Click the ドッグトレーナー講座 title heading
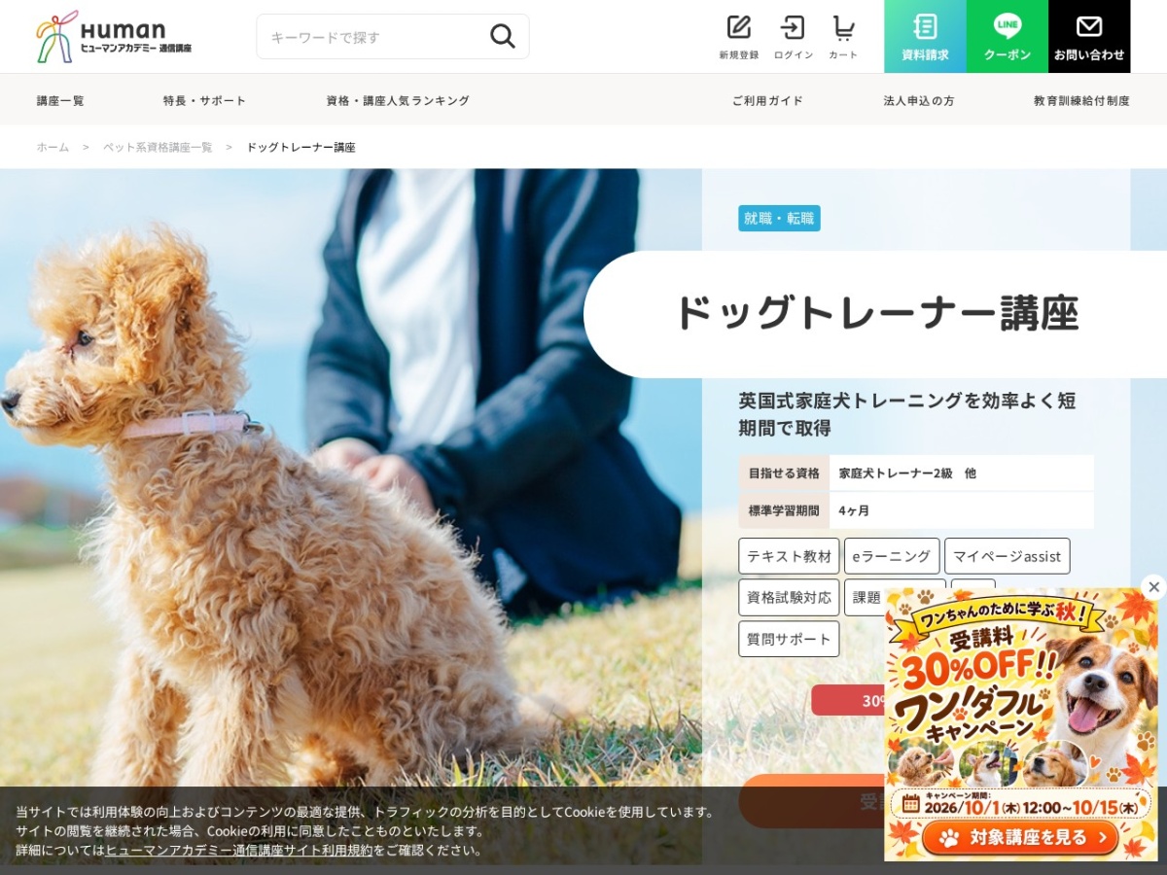 (x=877, y=313)
